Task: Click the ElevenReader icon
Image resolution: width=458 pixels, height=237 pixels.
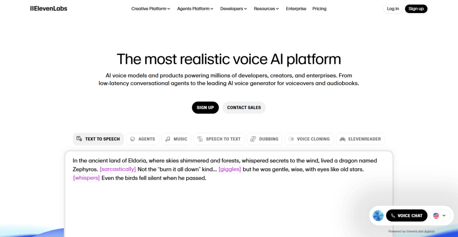Action: pos(342,139)
